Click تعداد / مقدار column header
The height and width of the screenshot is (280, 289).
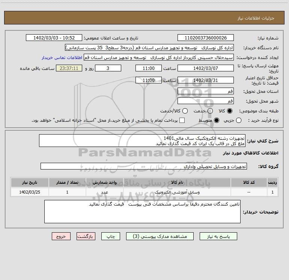pyautogui.click(x=67, y=182)
